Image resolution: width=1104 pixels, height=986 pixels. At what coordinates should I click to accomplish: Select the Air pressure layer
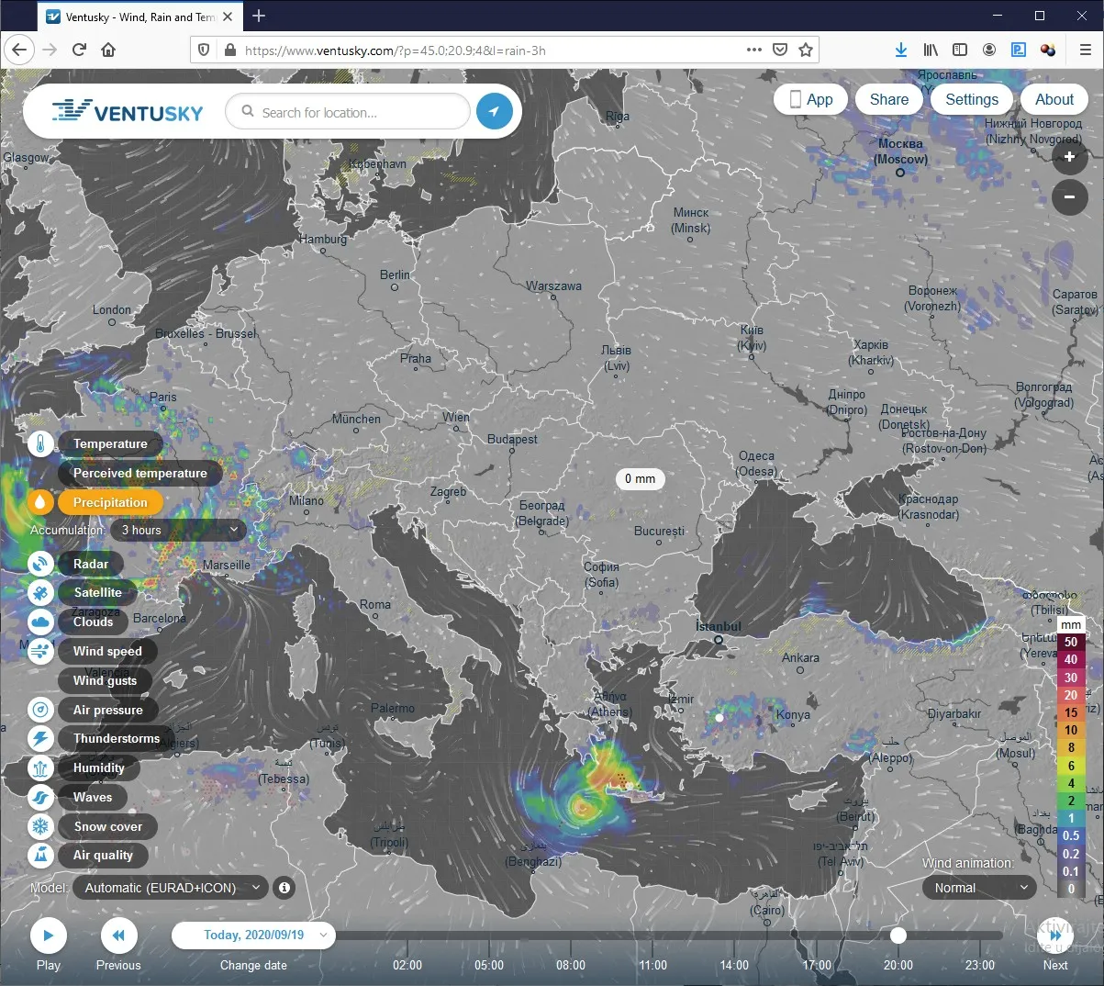[x=108, y=710]
